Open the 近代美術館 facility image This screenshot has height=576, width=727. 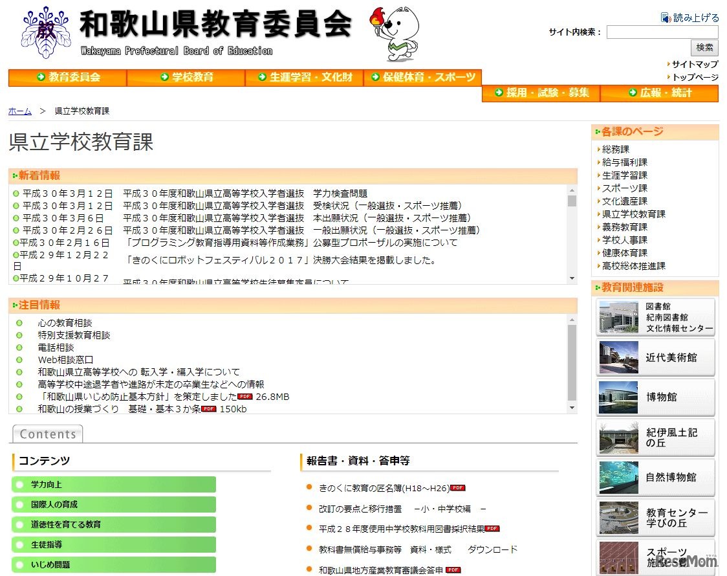tap(618, 357)
